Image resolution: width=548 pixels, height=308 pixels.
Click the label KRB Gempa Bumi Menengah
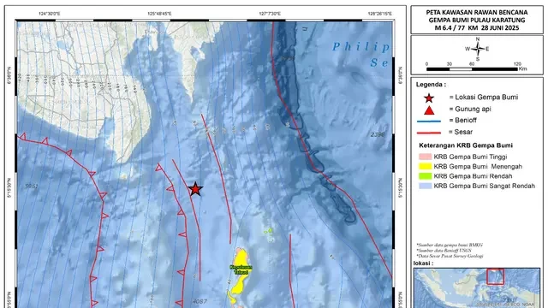tap(478, 167)
